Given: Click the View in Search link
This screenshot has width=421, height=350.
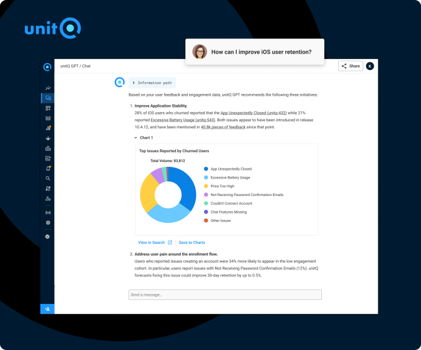Looking at the screenshot, I should (x=151, y=242).
